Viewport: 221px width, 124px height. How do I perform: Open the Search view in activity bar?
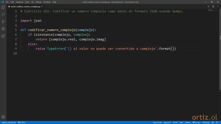coord(3,14)
